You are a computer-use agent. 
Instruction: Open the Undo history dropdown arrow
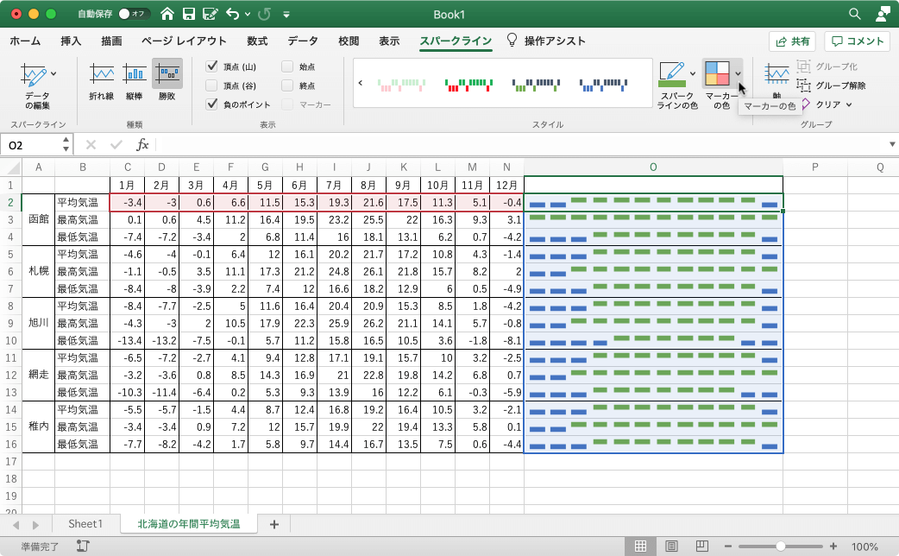tap(248, 15)
